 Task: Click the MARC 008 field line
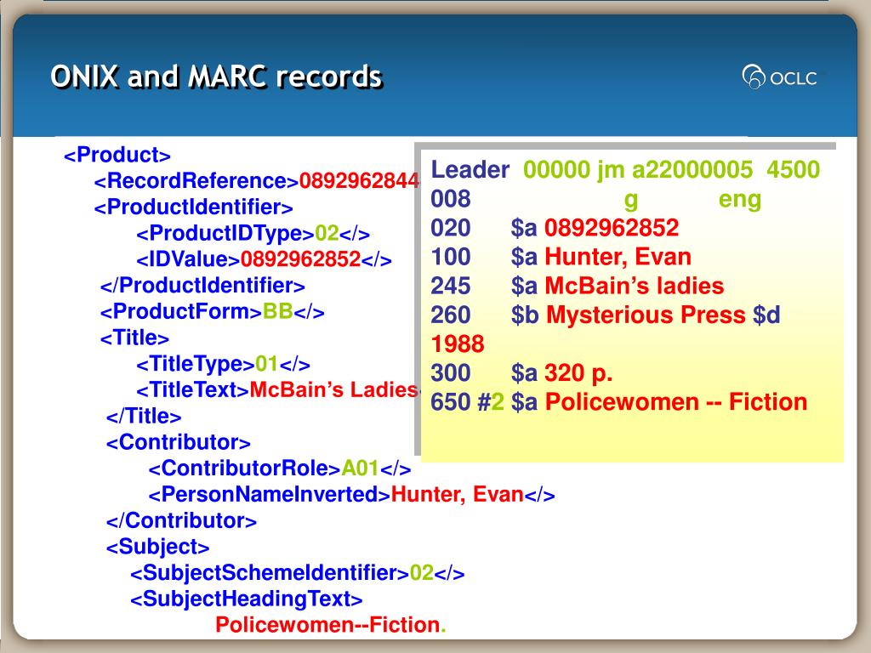[596, 199]
